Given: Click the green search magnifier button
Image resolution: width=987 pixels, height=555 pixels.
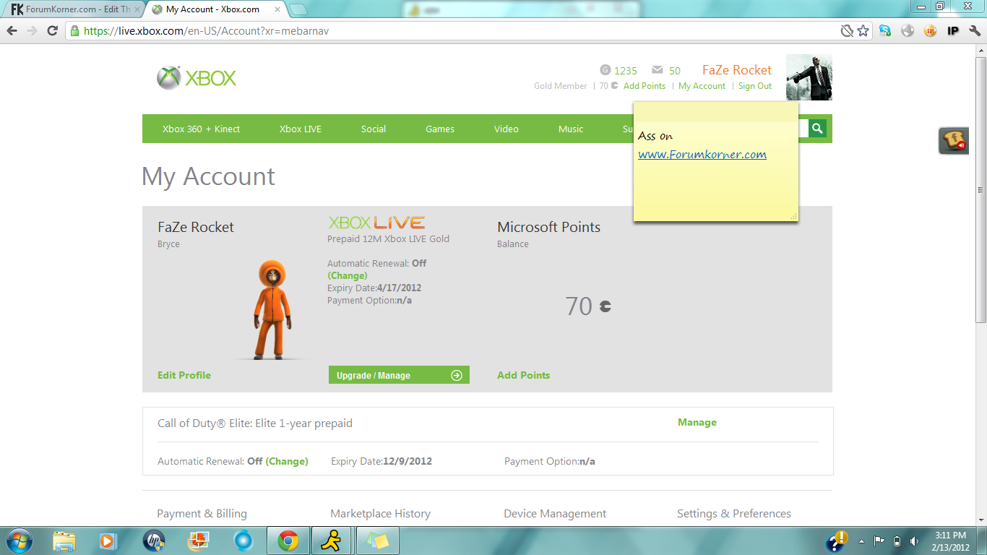Looking at the screenshot, I should (817, 129).
